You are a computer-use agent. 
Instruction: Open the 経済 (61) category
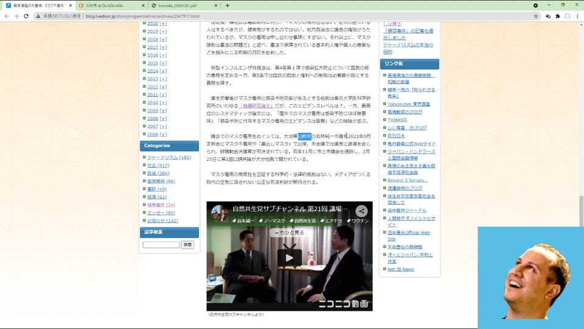click(157, 197)
